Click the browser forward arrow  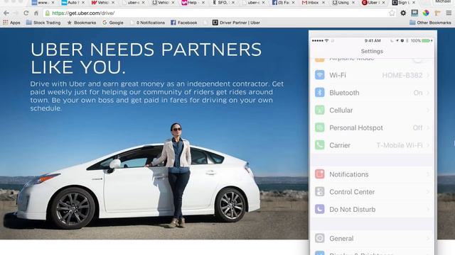(x=16, y=13)
